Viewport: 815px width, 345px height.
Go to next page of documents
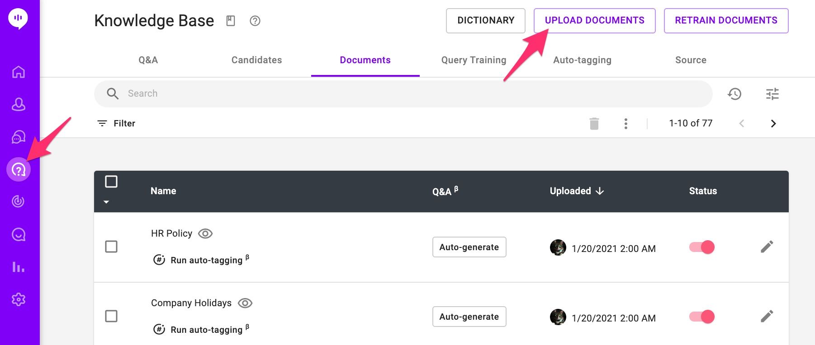tap(773, 124)
